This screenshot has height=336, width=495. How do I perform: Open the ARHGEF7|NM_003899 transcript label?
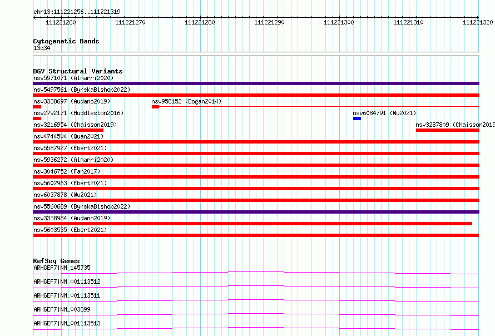click(62, 309)
